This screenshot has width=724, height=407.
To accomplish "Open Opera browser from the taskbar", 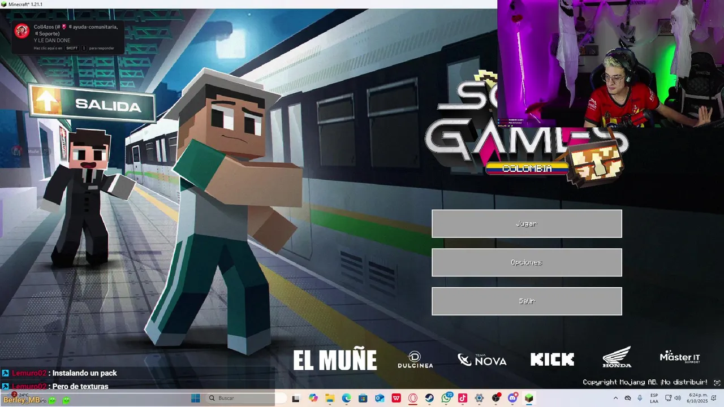I will tap(413, 399).
